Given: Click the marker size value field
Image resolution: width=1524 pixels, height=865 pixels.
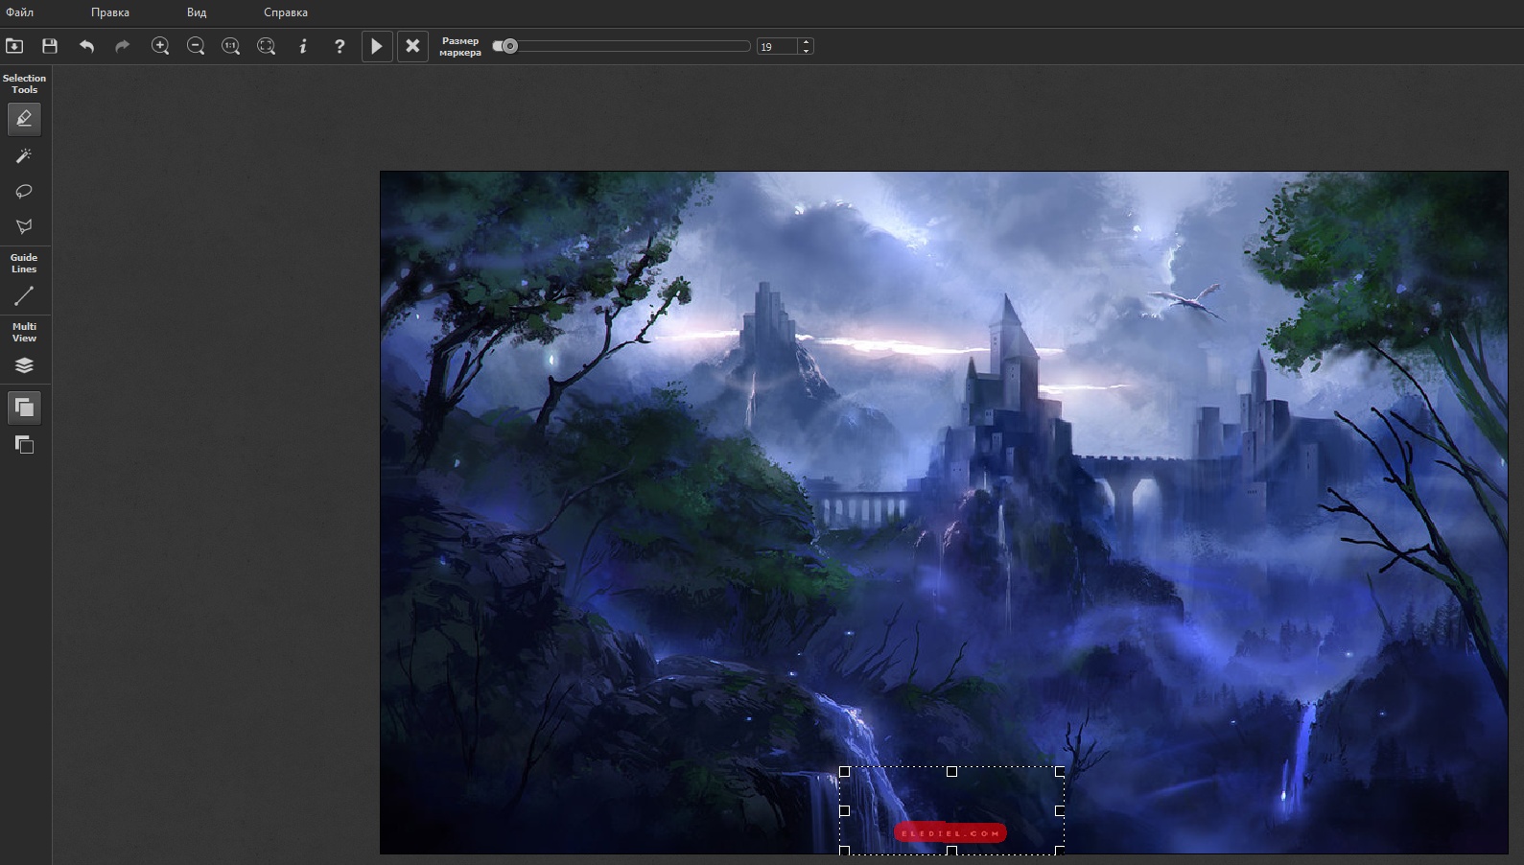Looking at the screenshot, I should click(x=777, y=46).
